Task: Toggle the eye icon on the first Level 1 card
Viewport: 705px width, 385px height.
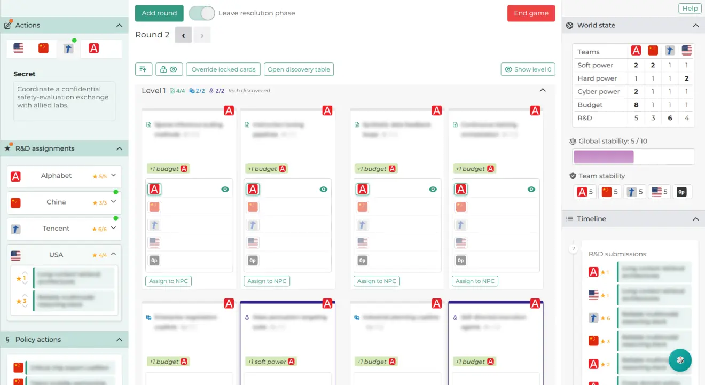Action: (225, 189)
